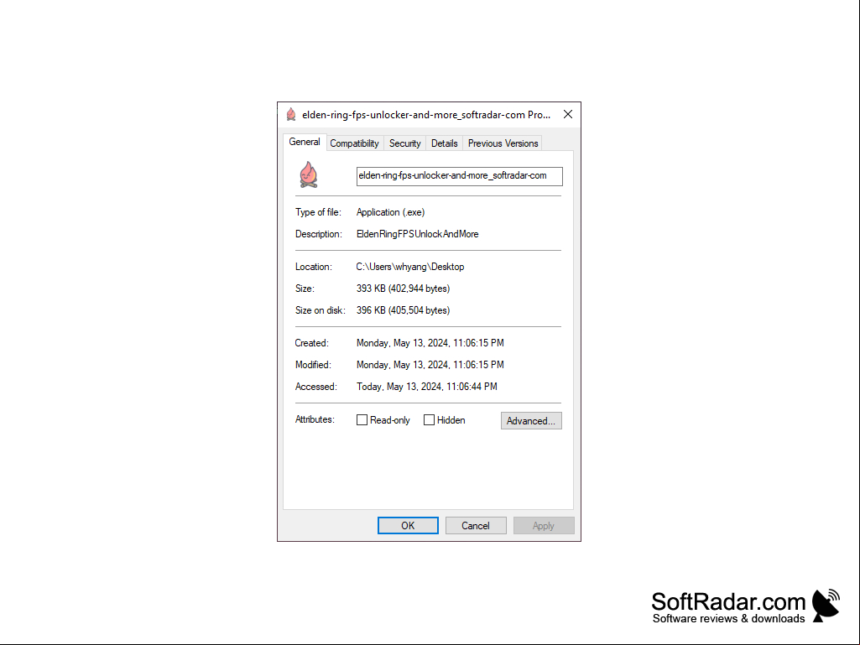Click the location 'C:\Users\whyang\Desktop'

point(410,267)
